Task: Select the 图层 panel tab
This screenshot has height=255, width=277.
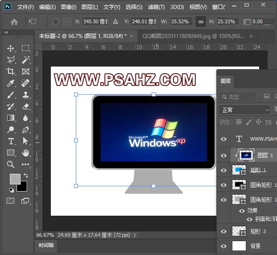Action: [x=226, y=81]
